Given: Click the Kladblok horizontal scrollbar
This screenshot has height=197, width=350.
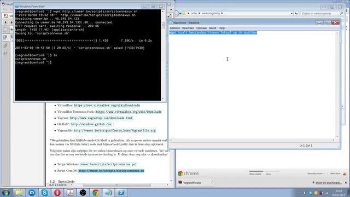Looking at the screenshot, I should click(x=252, y=140).
